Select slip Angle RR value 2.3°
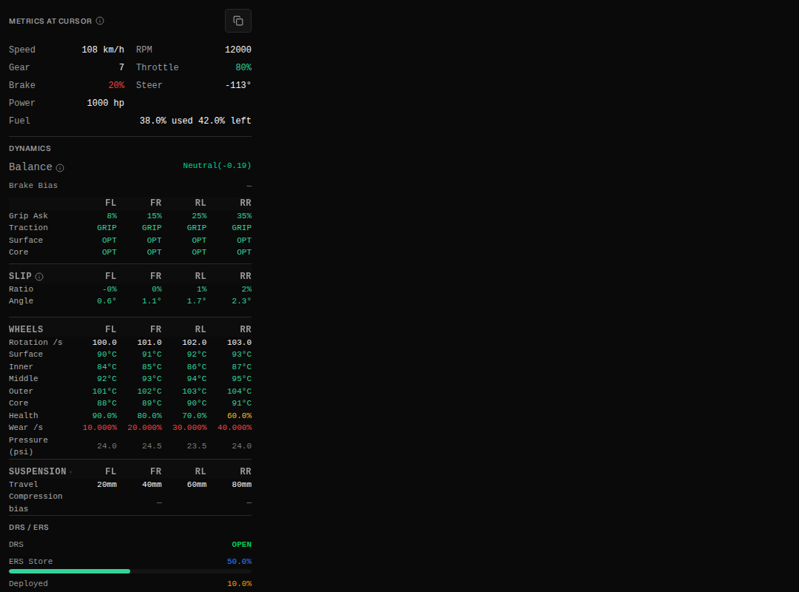799x592 pixels. (x=241, y=301)
